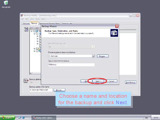Toggle the bottom tree item checkbox
160x120 pixels.
pos(37,51)
